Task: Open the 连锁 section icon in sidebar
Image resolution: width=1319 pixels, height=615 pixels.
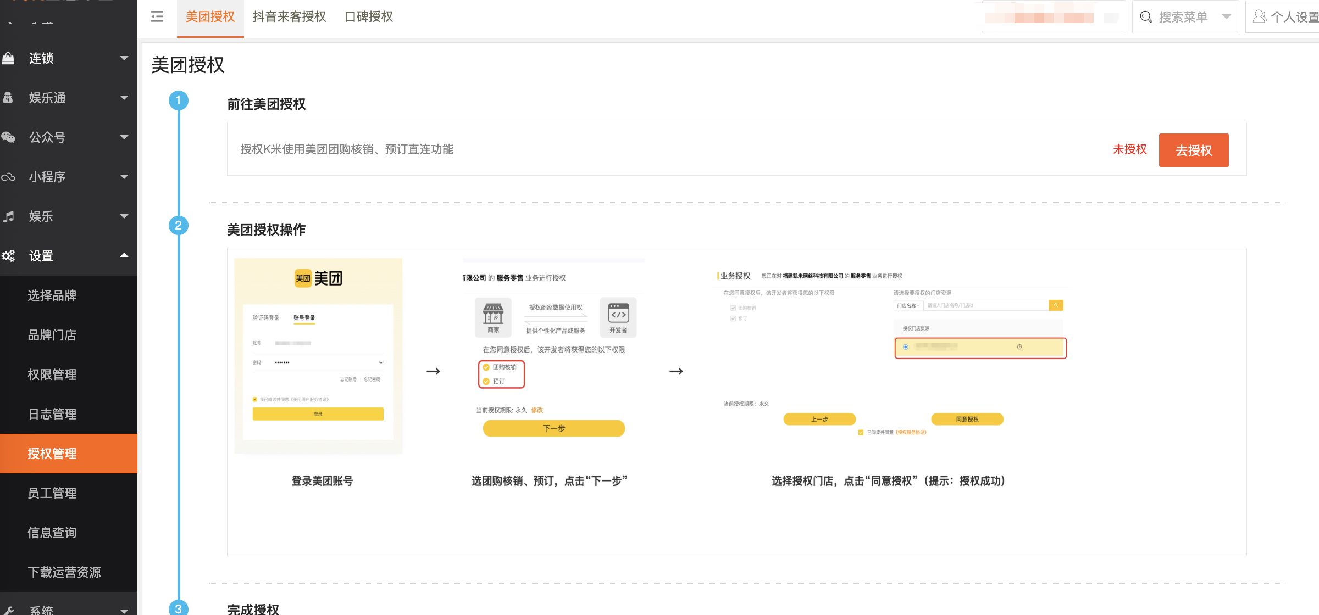Action: (8, 58)
